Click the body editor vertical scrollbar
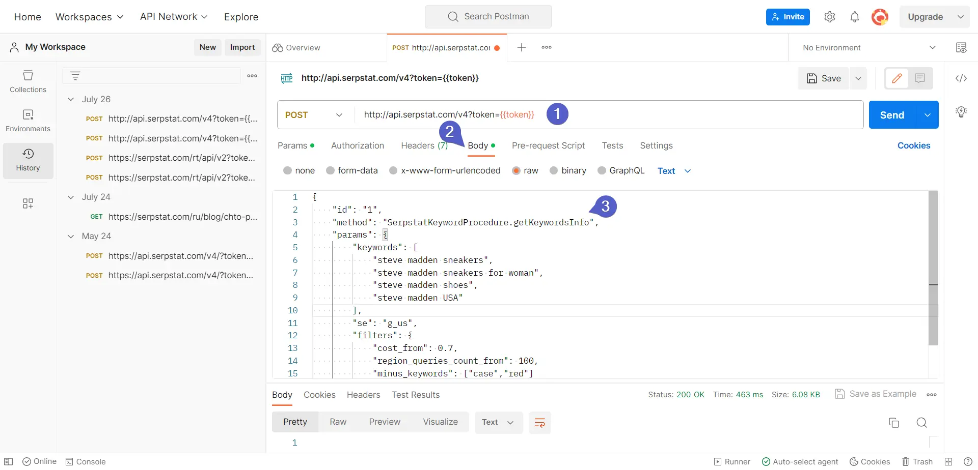978x470 pixels. 933,268
